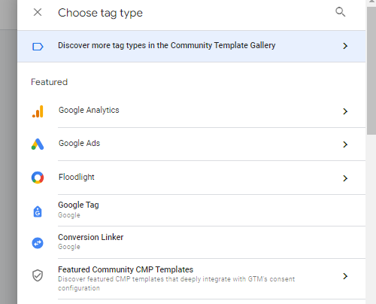Screen dimensions: 376x304
Task: Click the vertical scrollbar thumb
Action: tap(371, 71)
